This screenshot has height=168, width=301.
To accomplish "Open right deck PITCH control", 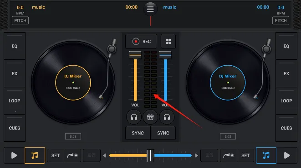I will (x=281, y=20).
